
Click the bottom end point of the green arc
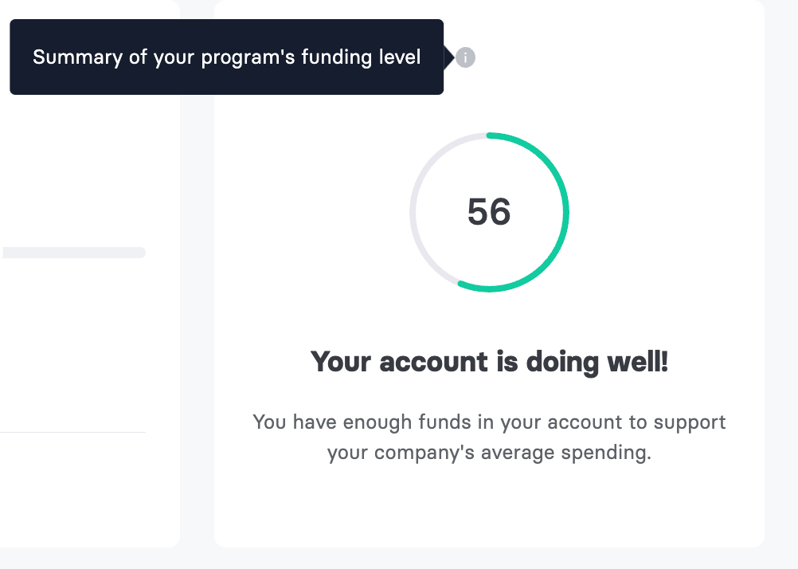461,284
